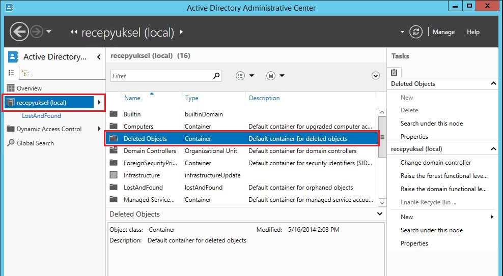
Task: Go back using the back arrow button
Action: pos(19,32)
